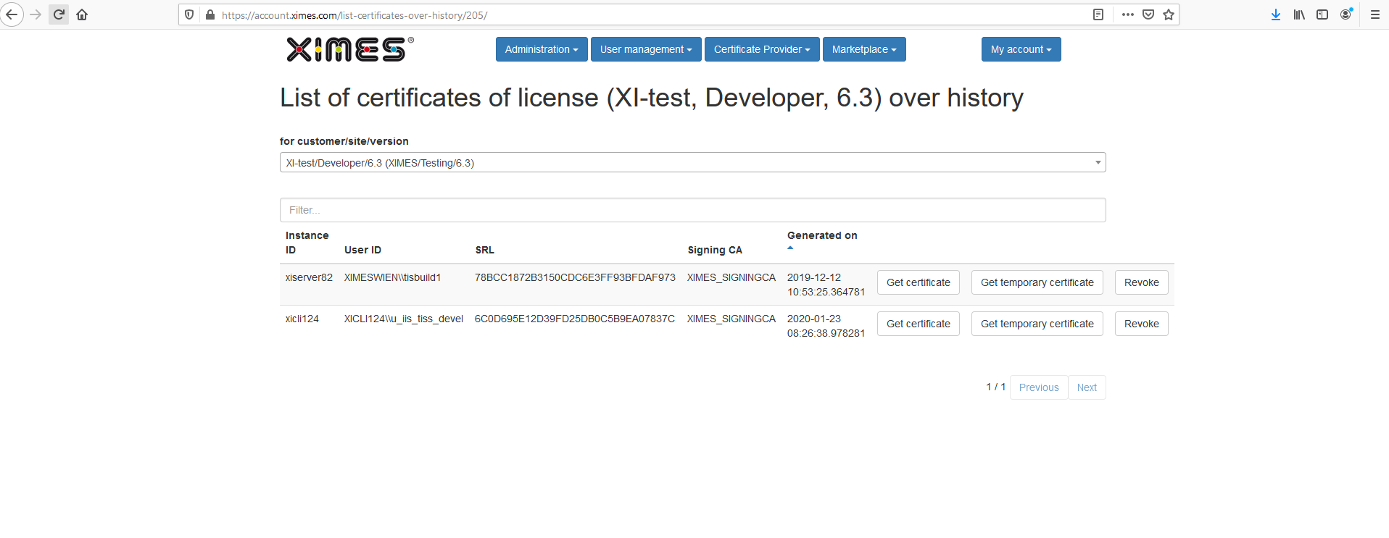1389x538 pixels.
Task: Open the Administration dropdown menu
Action: click(x=542, y=49)
